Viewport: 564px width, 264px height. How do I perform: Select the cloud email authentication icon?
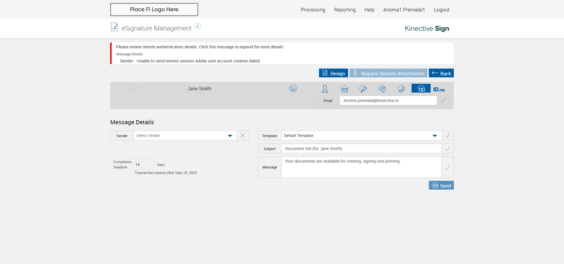click(x=344, y=89)
